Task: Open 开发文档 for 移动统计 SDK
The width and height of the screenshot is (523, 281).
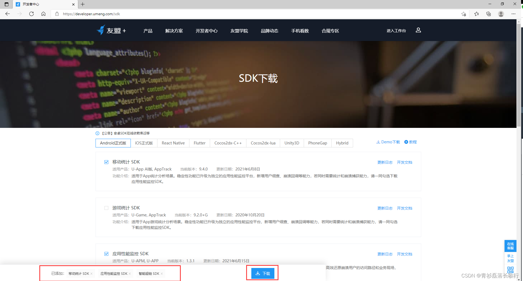Action: (404, 162)
